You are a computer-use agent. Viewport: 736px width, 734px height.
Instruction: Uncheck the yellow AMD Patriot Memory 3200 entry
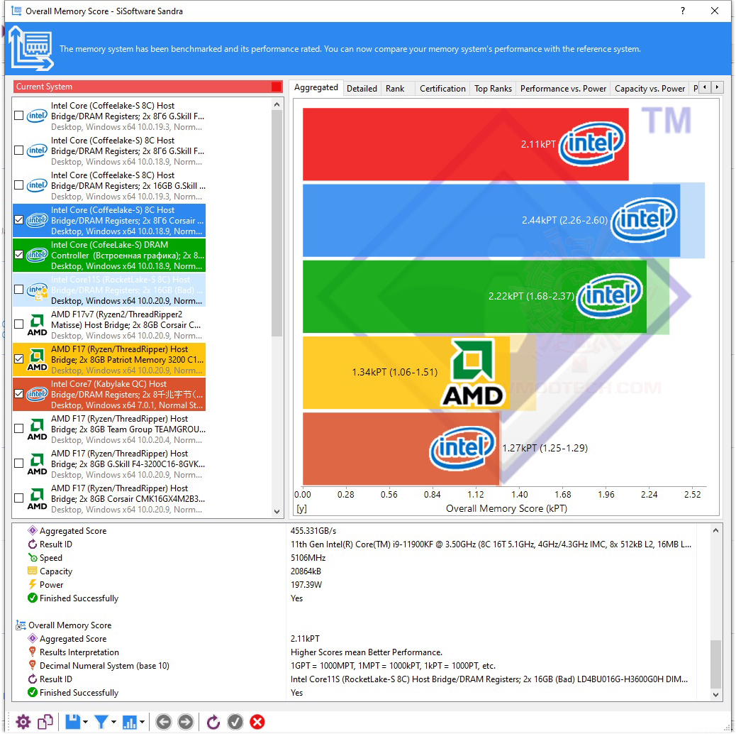pos(18,359)
